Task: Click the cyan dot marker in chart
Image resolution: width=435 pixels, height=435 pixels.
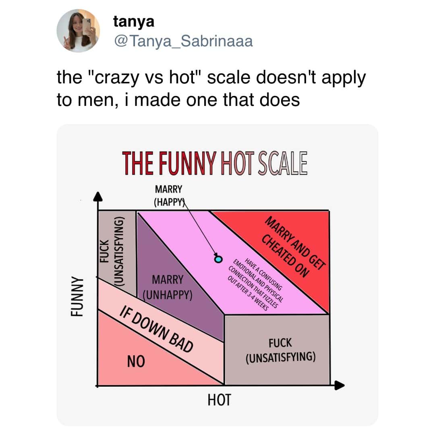Action: pos(219,259)
